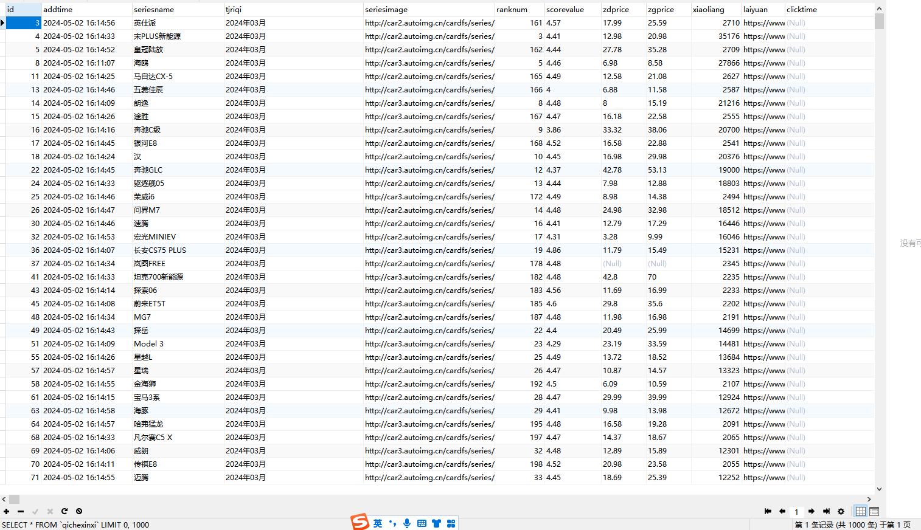The height and width of the screenshot is (530, 921).
Task: Open the record limit settings gear
Action: coord(841,512)
